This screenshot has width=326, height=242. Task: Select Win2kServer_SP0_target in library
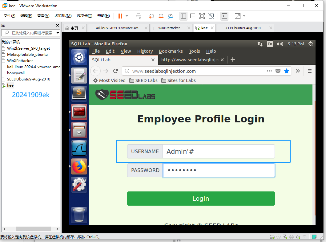point(29,48)
